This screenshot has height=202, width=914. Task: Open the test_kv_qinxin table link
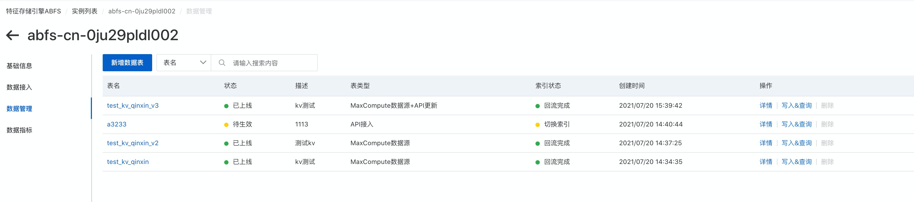[128, 162]
